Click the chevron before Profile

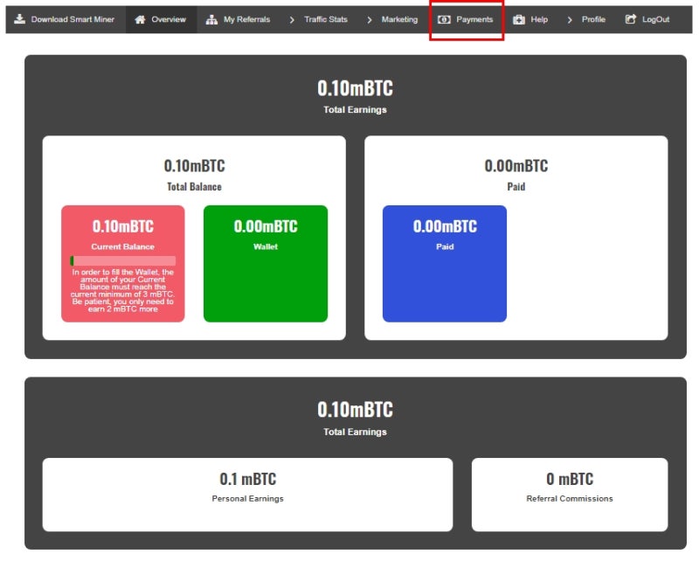[x=570, y=19]
